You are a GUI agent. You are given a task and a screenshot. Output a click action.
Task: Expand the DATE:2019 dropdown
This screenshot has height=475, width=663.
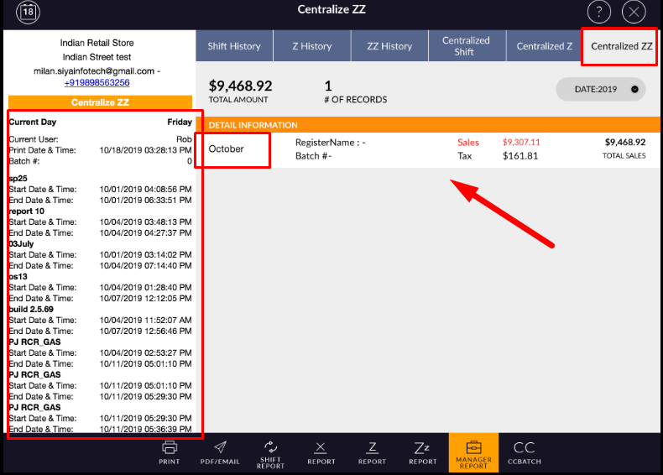[600, 89]
